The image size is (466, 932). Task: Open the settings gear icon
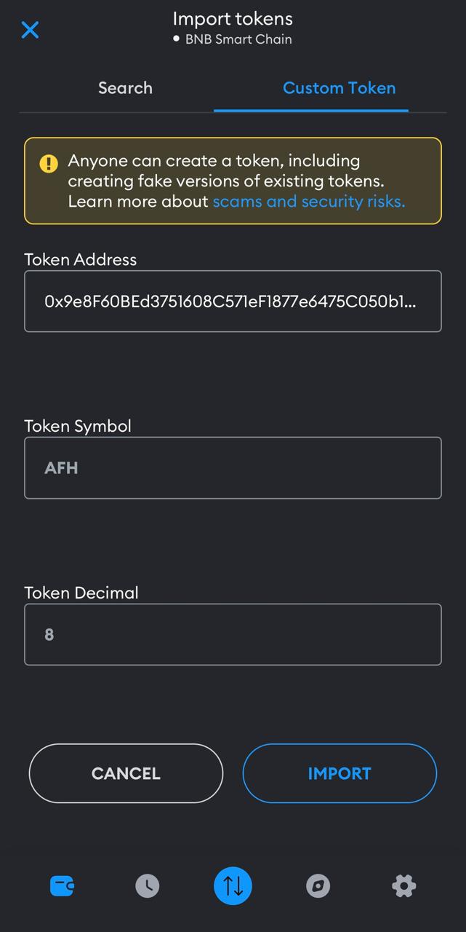point(403,885)
